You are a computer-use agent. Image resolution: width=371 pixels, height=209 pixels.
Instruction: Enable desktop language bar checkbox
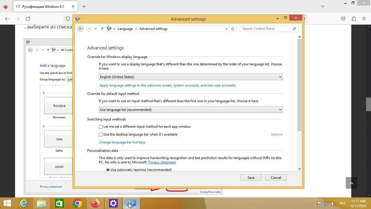(101, 134)
